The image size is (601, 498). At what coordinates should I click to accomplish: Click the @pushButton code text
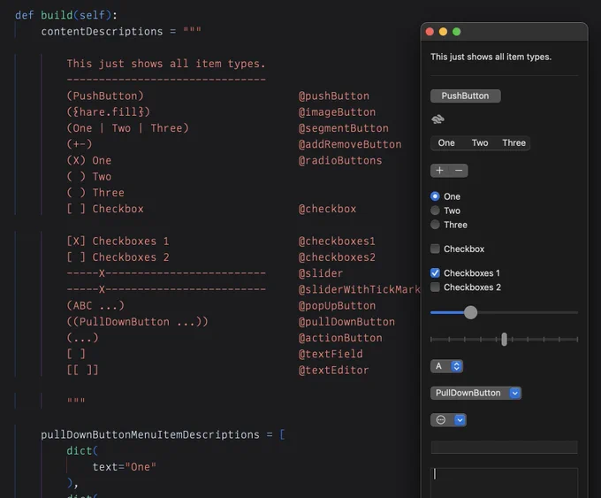(334, 96)
